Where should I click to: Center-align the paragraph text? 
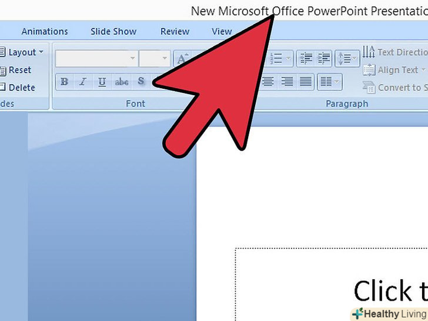point(268,82)
